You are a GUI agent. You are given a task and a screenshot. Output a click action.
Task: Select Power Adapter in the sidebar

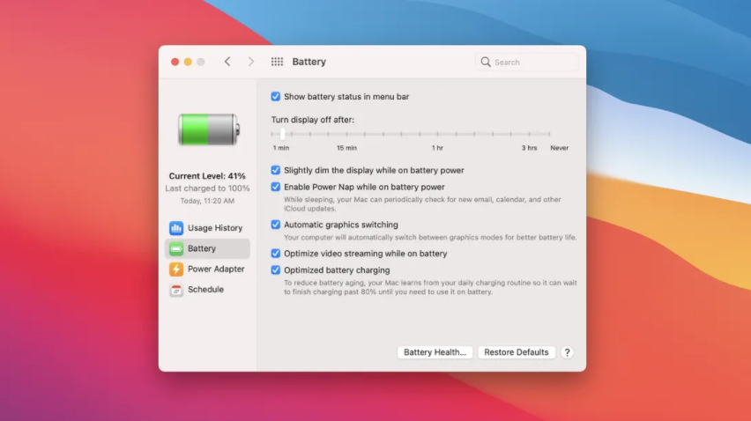pyautogui.click(x=216, y=270)
